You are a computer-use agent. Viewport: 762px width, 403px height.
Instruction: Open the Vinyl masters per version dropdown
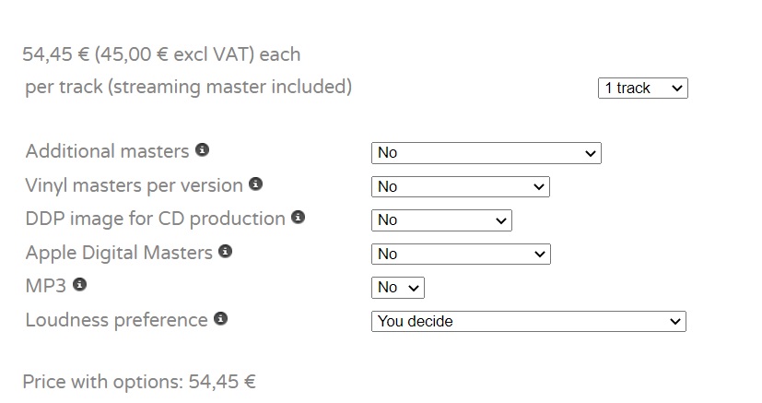tap(460, 187)
